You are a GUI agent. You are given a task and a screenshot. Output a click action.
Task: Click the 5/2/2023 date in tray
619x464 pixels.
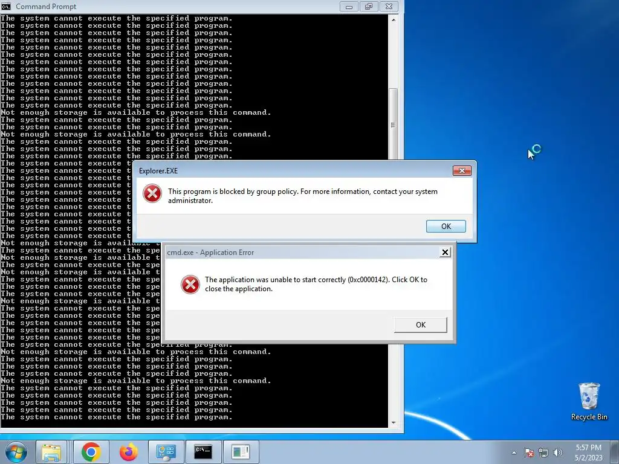(x=588, y=458)
